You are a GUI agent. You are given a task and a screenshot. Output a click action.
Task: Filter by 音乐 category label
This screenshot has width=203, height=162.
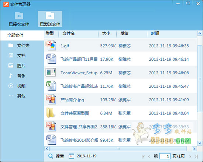(x=21, y=76)
